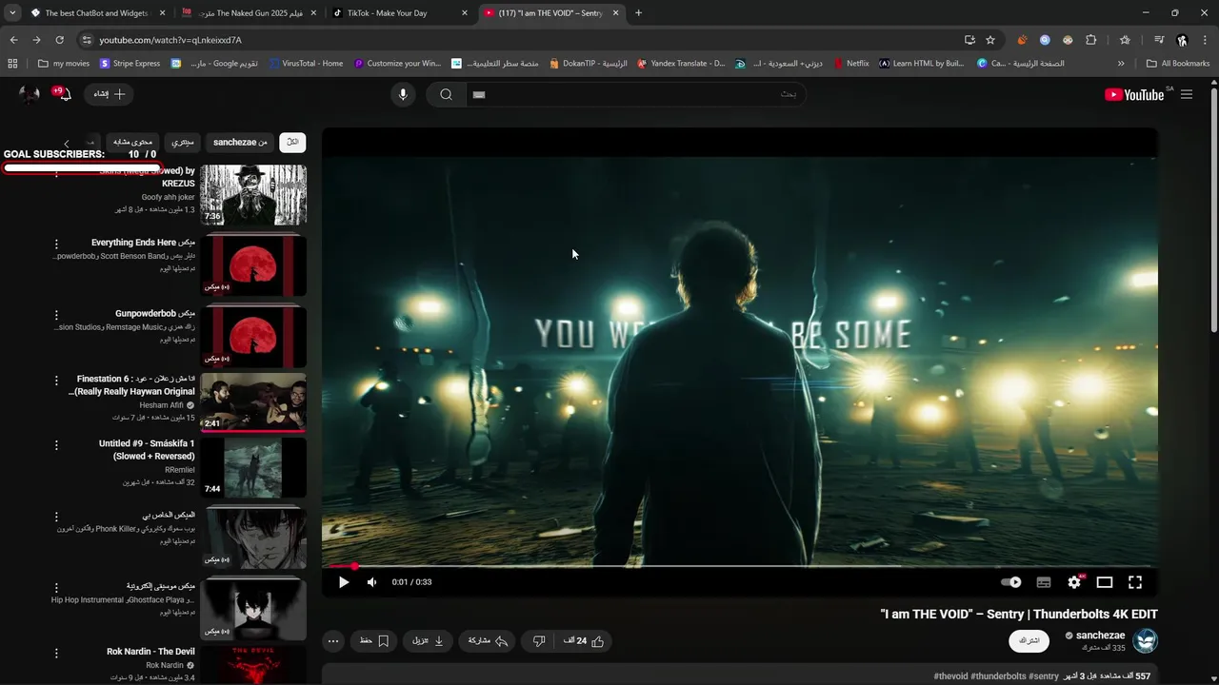The height and width of the screenshot is (685, 1219).
Task: Bookmark this page with the star icon
Action: pyautogui.click(x=990, y=40)
